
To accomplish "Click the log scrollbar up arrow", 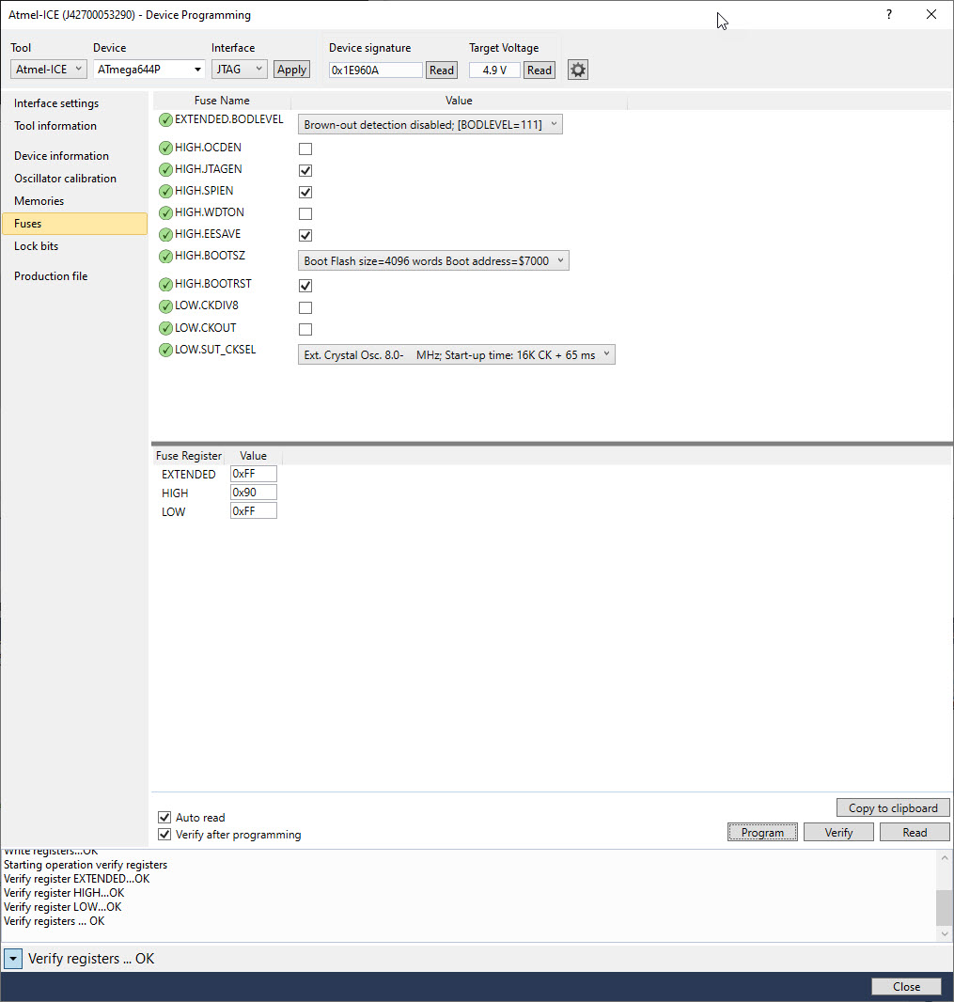I will pos(944,858).
